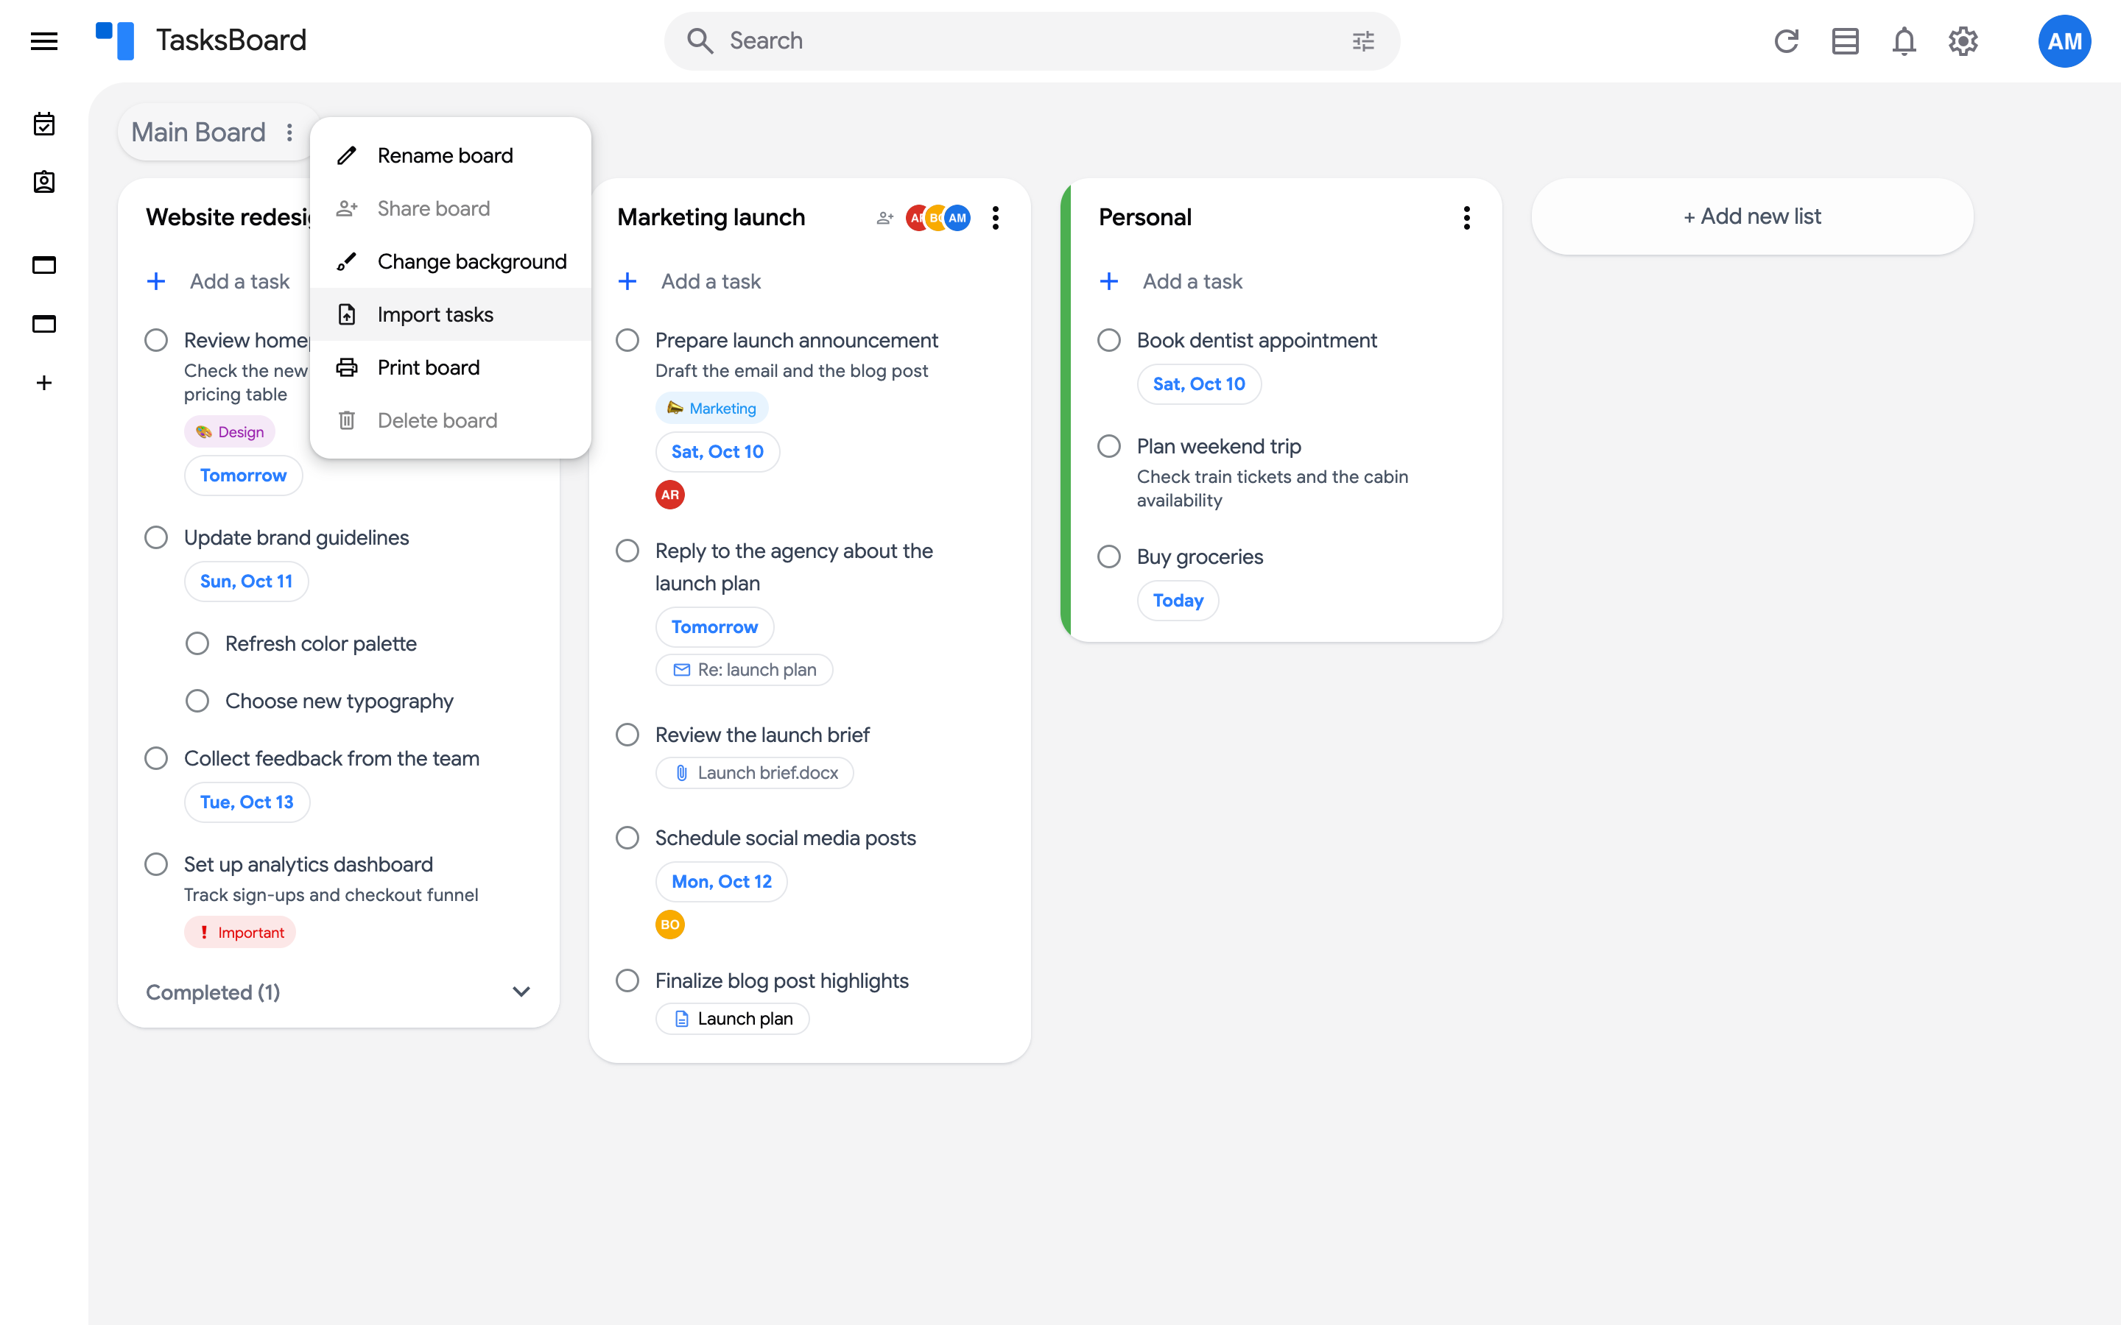Open Marketing launch list options menu
This screenshot has height=1325, width=2121.
click(x=995, y=217)
